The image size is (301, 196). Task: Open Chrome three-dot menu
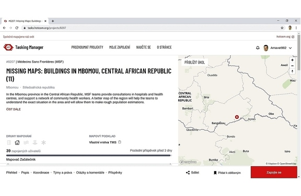296,28
